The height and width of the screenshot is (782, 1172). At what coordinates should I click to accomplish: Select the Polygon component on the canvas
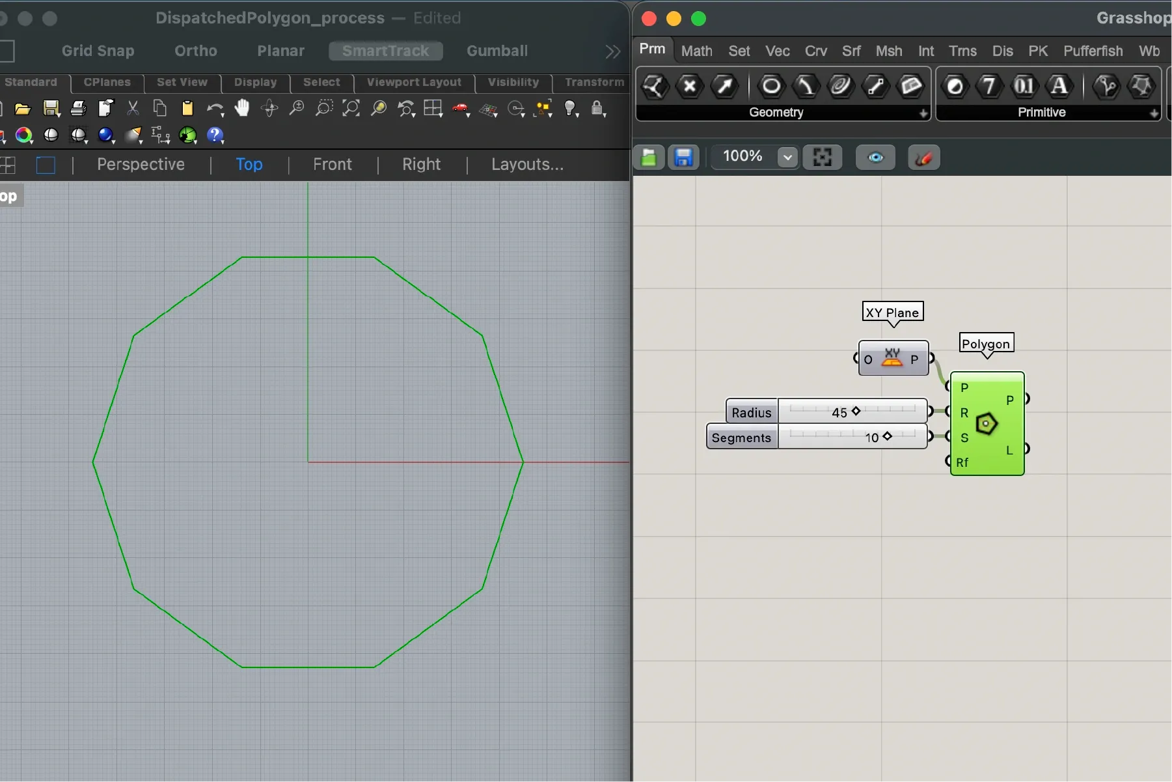987,423
